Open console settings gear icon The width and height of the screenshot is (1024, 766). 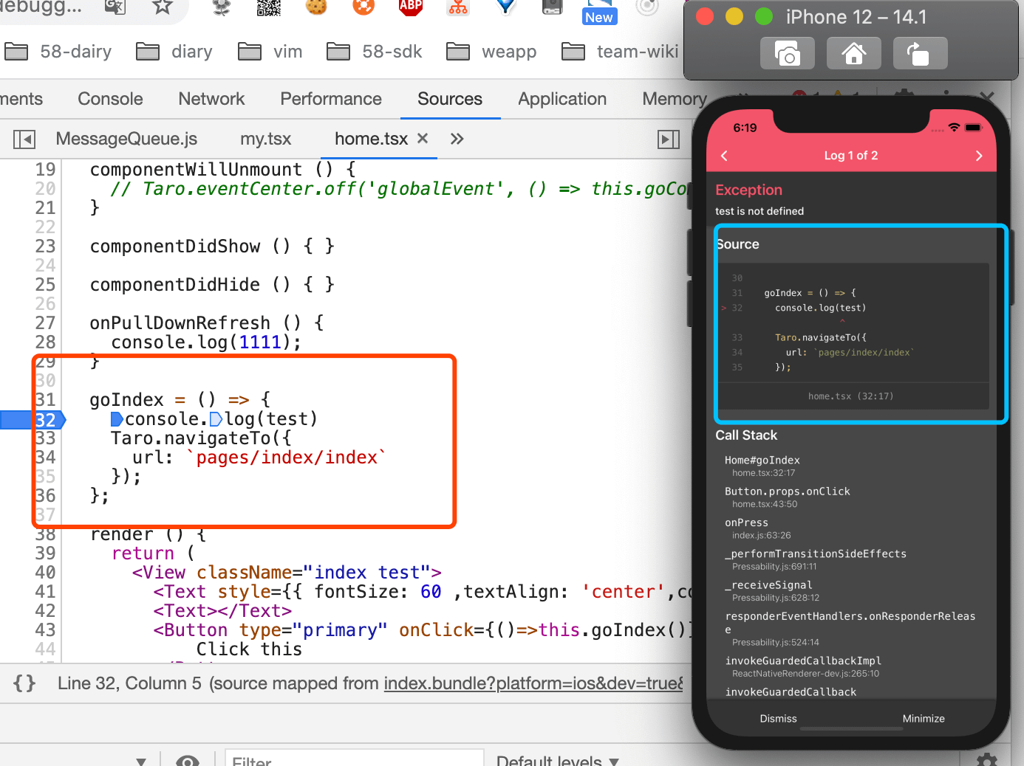[x=987, y=760]
